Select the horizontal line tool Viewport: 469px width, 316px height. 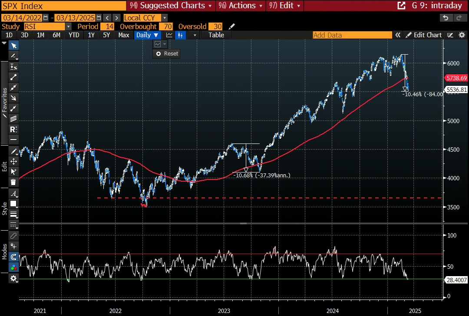point(14,140)
